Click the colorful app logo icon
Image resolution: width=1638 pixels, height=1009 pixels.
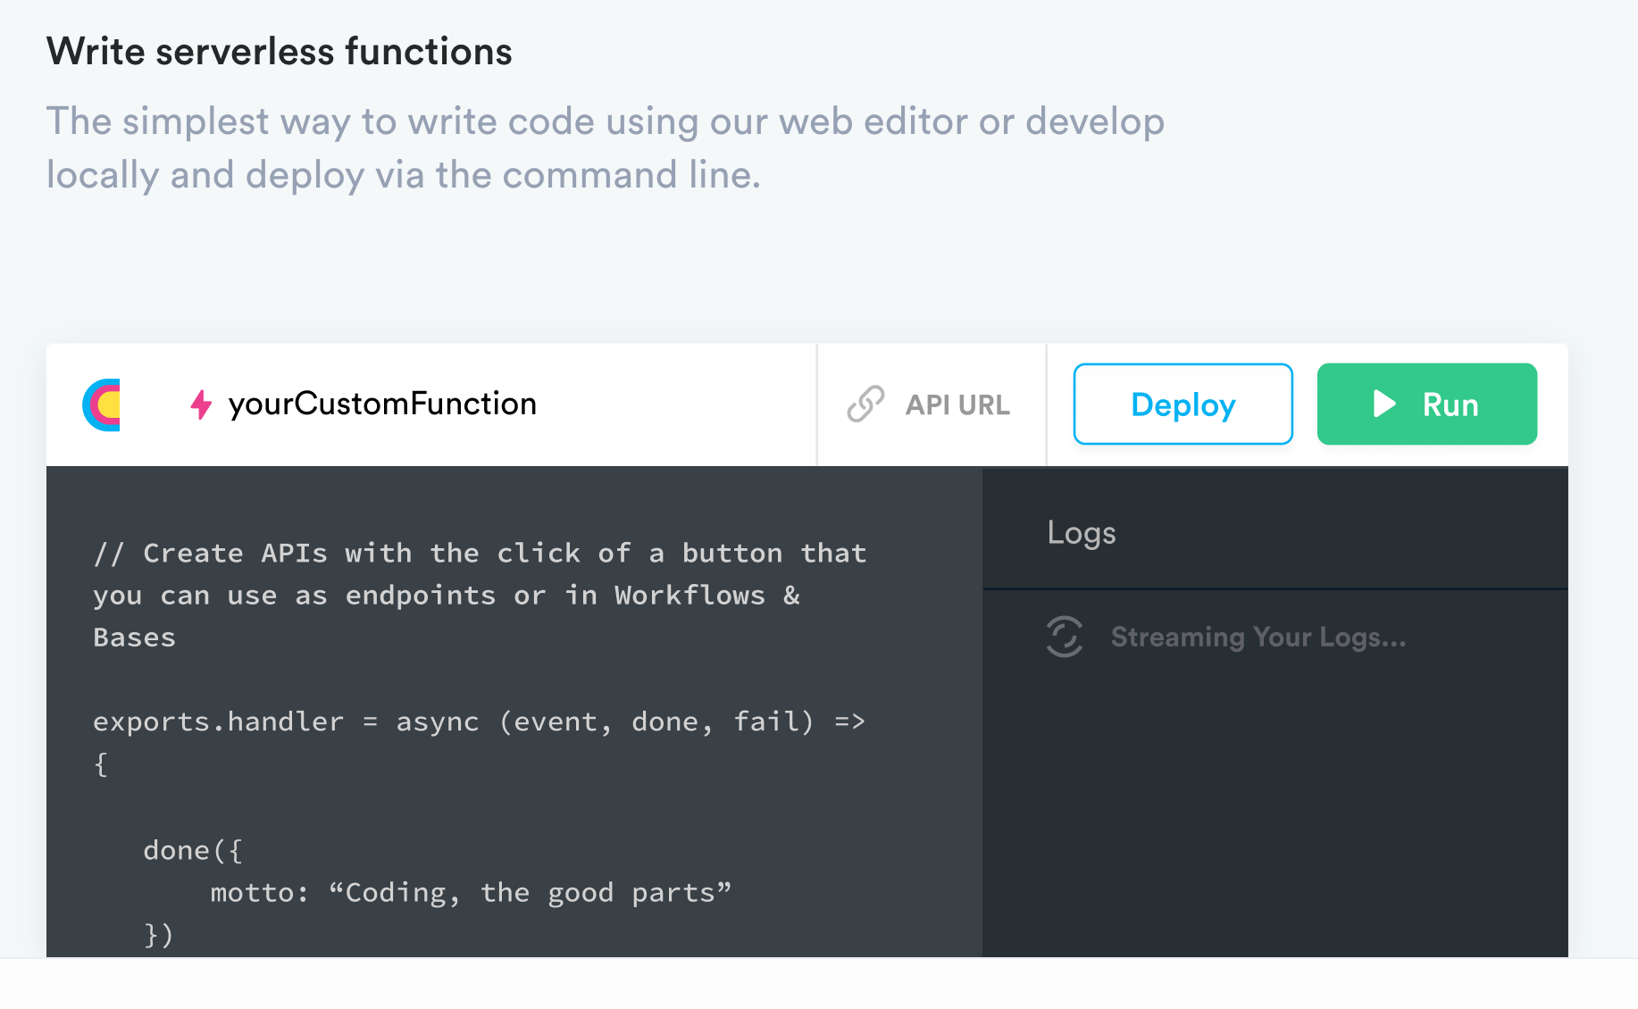click(101, 404)
